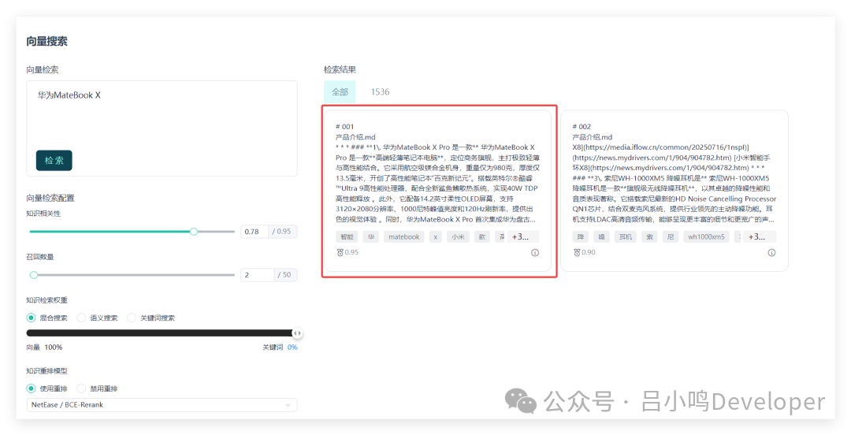Select 混合搜索 radio option
The height and width of the screenshot is (435, 851).
pyautogui.click(x=31, y=318)
